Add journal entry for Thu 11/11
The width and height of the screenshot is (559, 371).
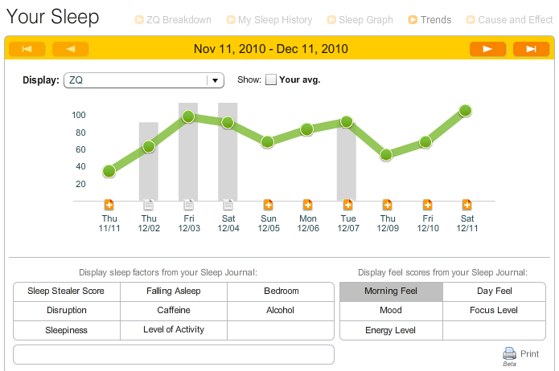(x=109, y=205)
